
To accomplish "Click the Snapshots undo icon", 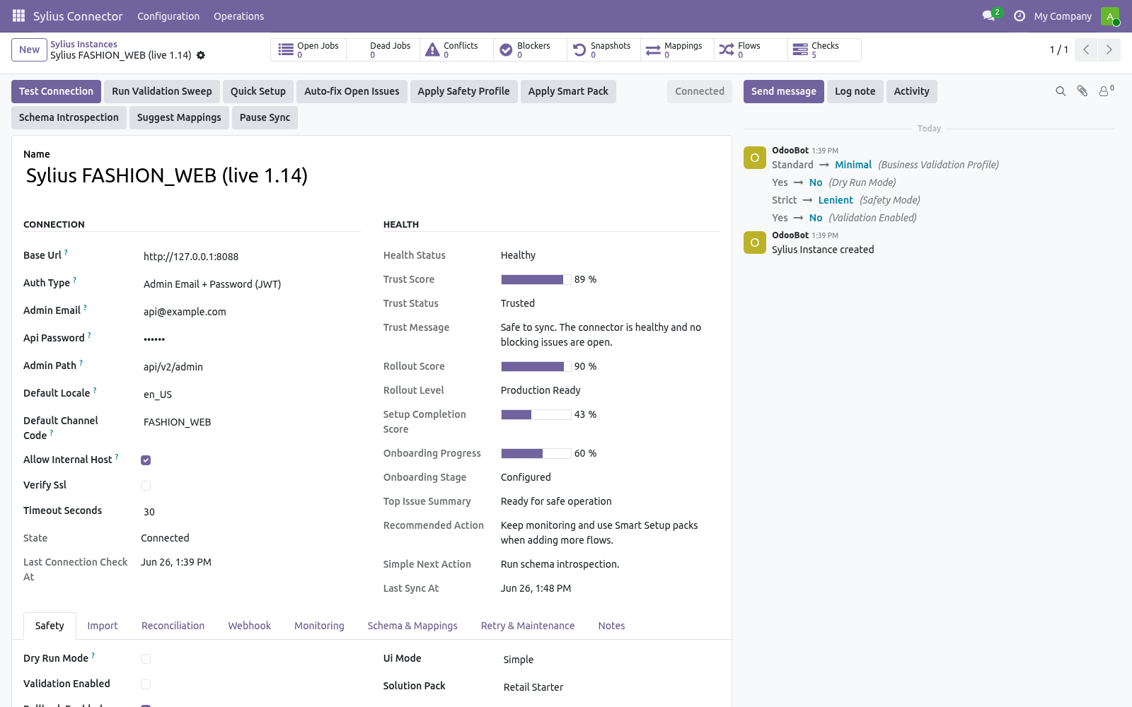I will coord(579,49).
